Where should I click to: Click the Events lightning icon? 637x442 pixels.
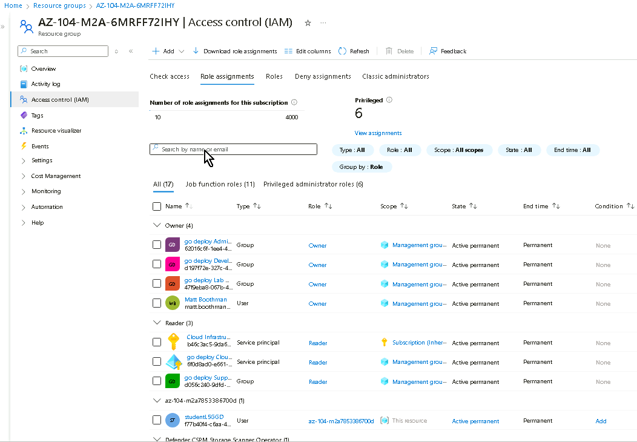tap(24, 147)
